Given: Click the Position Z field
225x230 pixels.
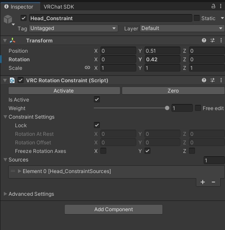Looking at the screenshot, I should tap(207, 51).
